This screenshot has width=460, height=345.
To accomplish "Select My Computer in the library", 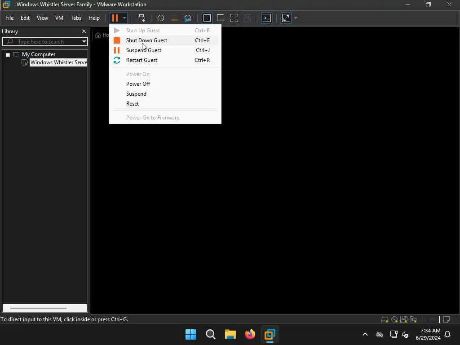I will pyautogui.click(x=39, y=54).
